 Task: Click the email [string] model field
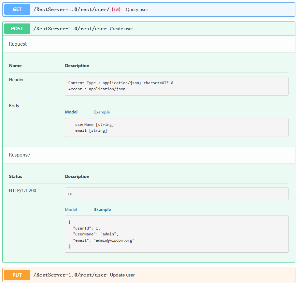click(x=91, y=130)
